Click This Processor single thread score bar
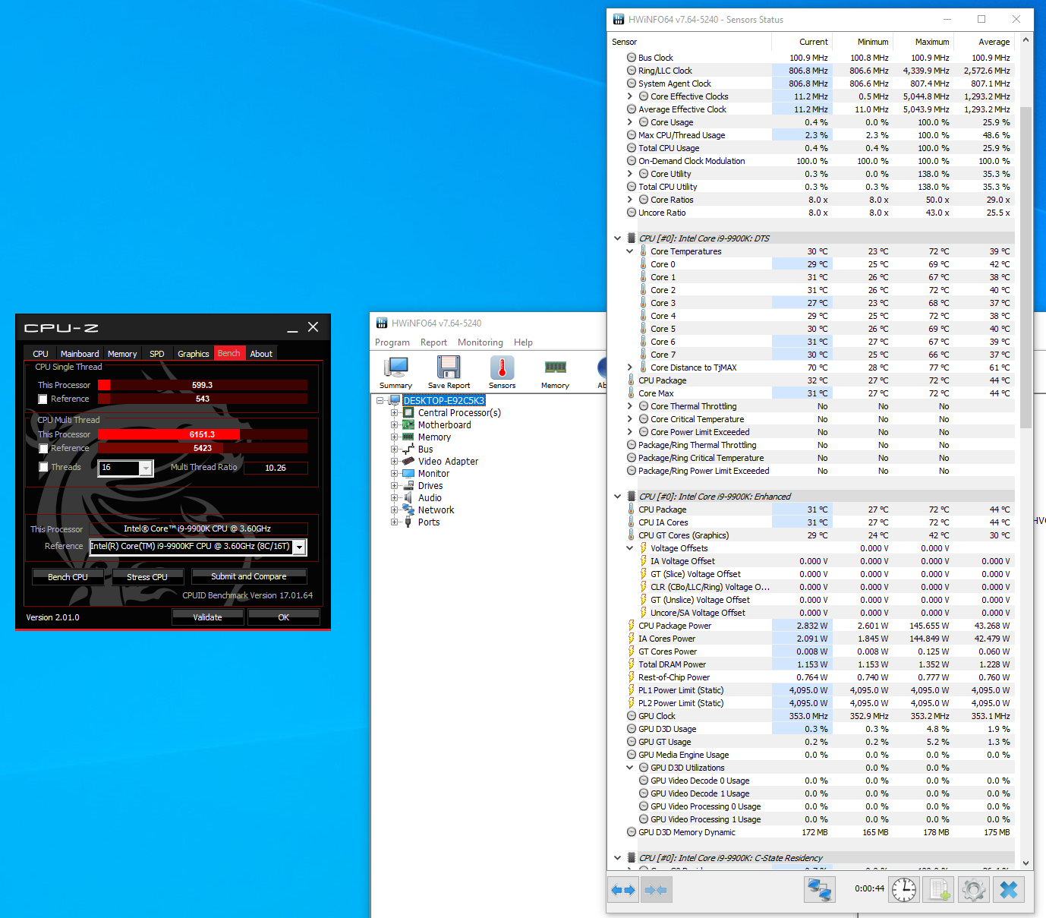Image resolution: width=1046 pixels, height=918 pixels. 203,385
